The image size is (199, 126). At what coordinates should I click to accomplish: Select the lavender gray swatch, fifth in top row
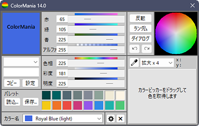coord(88,95)
